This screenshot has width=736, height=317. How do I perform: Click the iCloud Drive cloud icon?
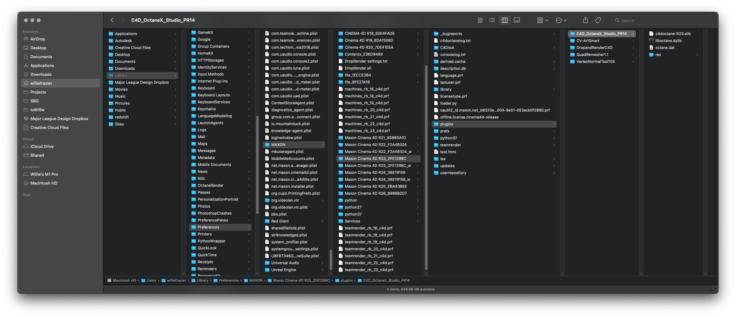26,146
